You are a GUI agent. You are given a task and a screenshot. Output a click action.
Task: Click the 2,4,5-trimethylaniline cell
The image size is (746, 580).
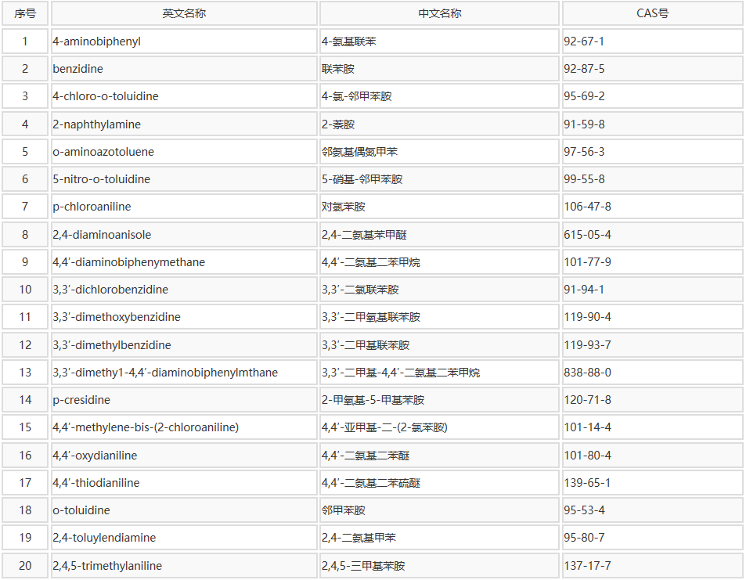pos(107,565)
